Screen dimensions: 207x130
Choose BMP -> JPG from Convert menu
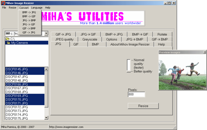(30, 12)
